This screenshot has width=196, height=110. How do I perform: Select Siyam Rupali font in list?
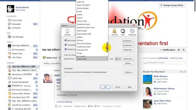pos(82,31)
